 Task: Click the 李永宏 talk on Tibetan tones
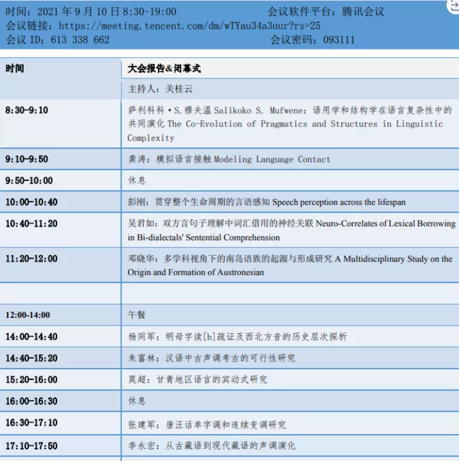[211, 445]
